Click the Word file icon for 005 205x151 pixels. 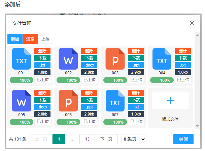point(22,101)
